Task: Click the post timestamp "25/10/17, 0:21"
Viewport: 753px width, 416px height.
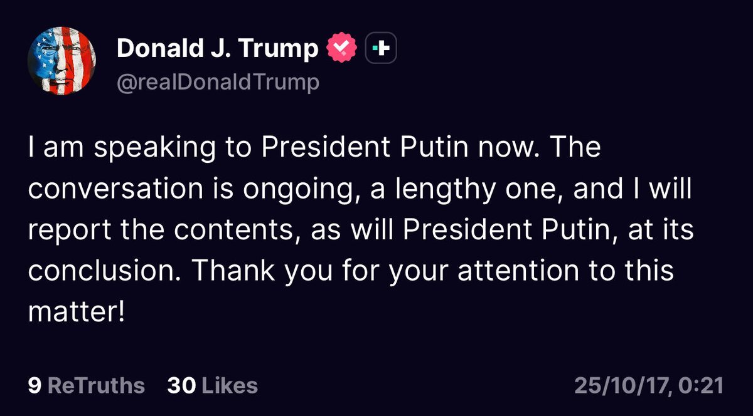Action: click(x=648, y=385)
